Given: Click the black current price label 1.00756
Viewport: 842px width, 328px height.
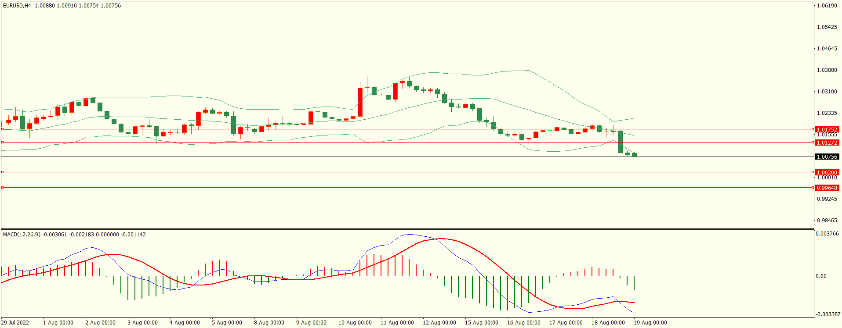Looking at the screenshot, I should pos(827,157).
